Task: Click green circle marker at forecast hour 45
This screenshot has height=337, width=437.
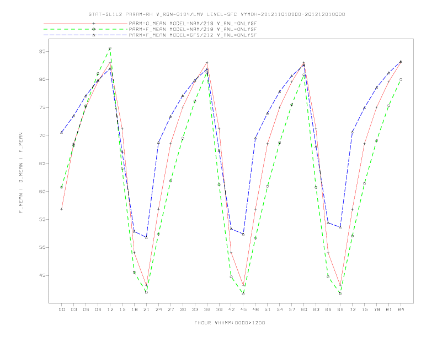Action: point(243,293)
